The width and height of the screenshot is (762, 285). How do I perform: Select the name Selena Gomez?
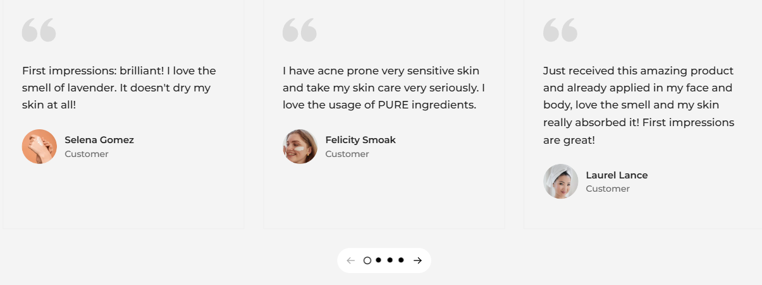coord(99,140)
